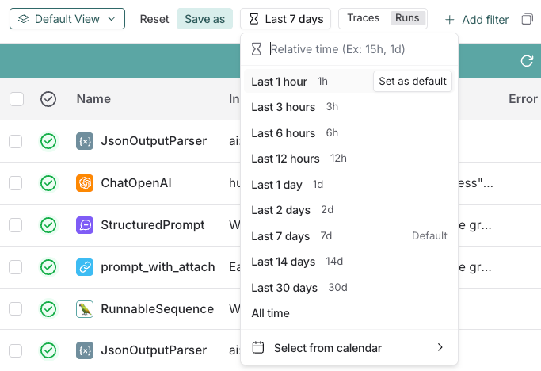
Task: Click the Name column header
Action: click(x=93, y=99)
